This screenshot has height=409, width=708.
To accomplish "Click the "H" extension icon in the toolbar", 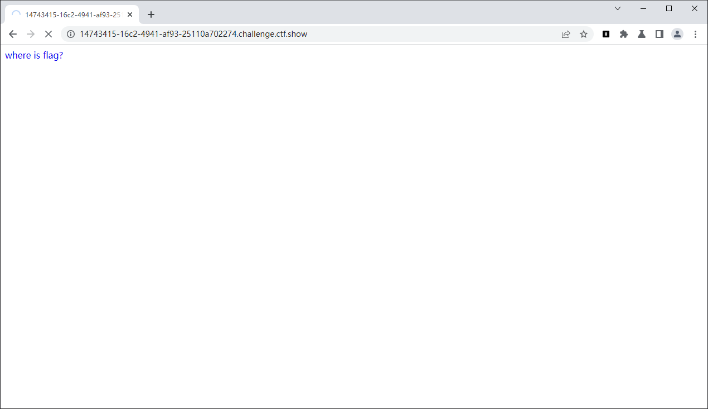I will click(x=606, y=34).
